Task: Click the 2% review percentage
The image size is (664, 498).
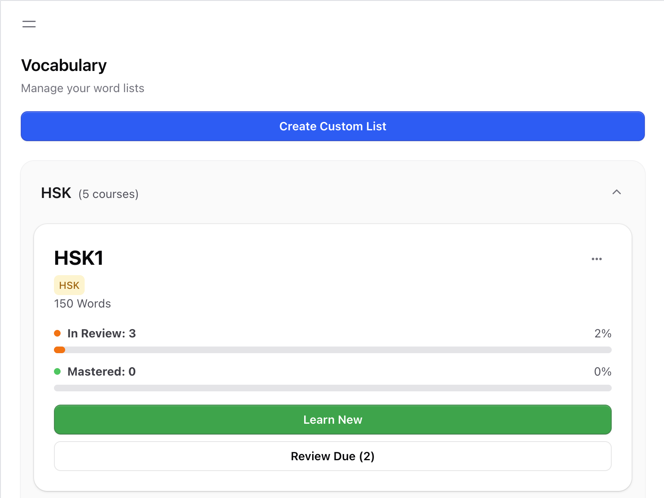Action: point(603,333)
